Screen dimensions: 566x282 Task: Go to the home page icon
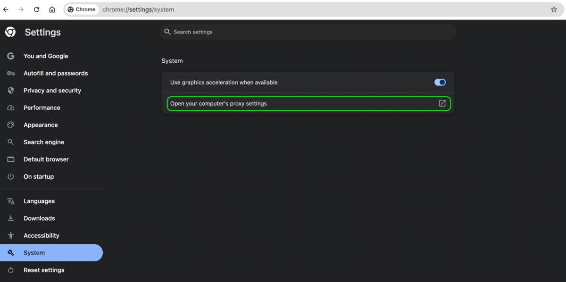pos(52,9)
